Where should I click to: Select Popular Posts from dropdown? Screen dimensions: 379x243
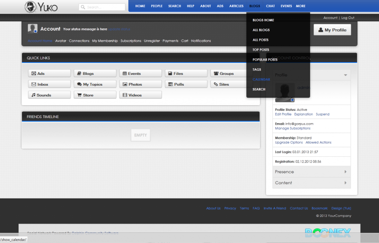(x=265, y=60)
